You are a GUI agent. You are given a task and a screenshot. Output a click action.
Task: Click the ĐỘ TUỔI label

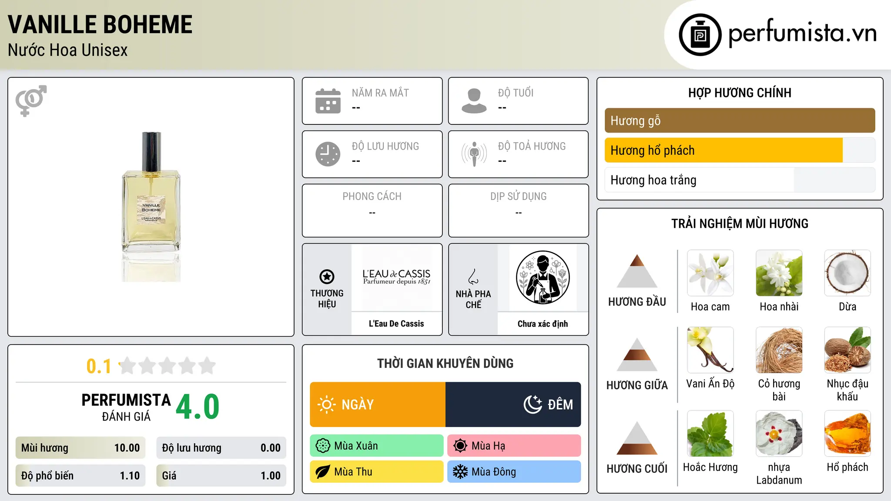click(x=516, y=93)
